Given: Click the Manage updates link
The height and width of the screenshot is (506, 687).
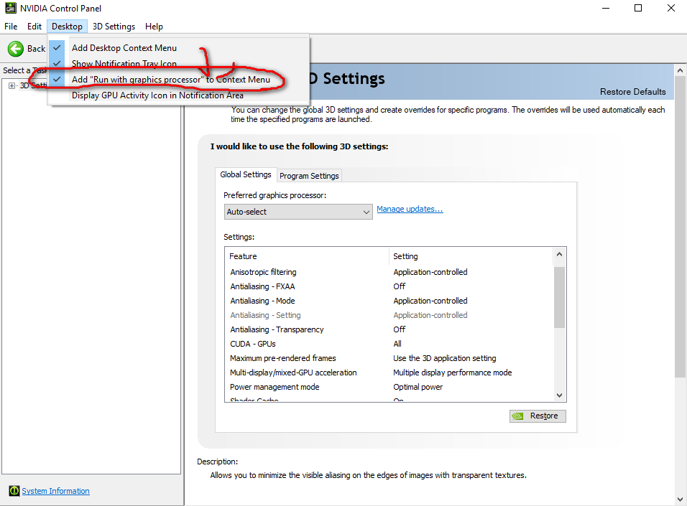Looking at the screenshot, I should pos(410,209).
